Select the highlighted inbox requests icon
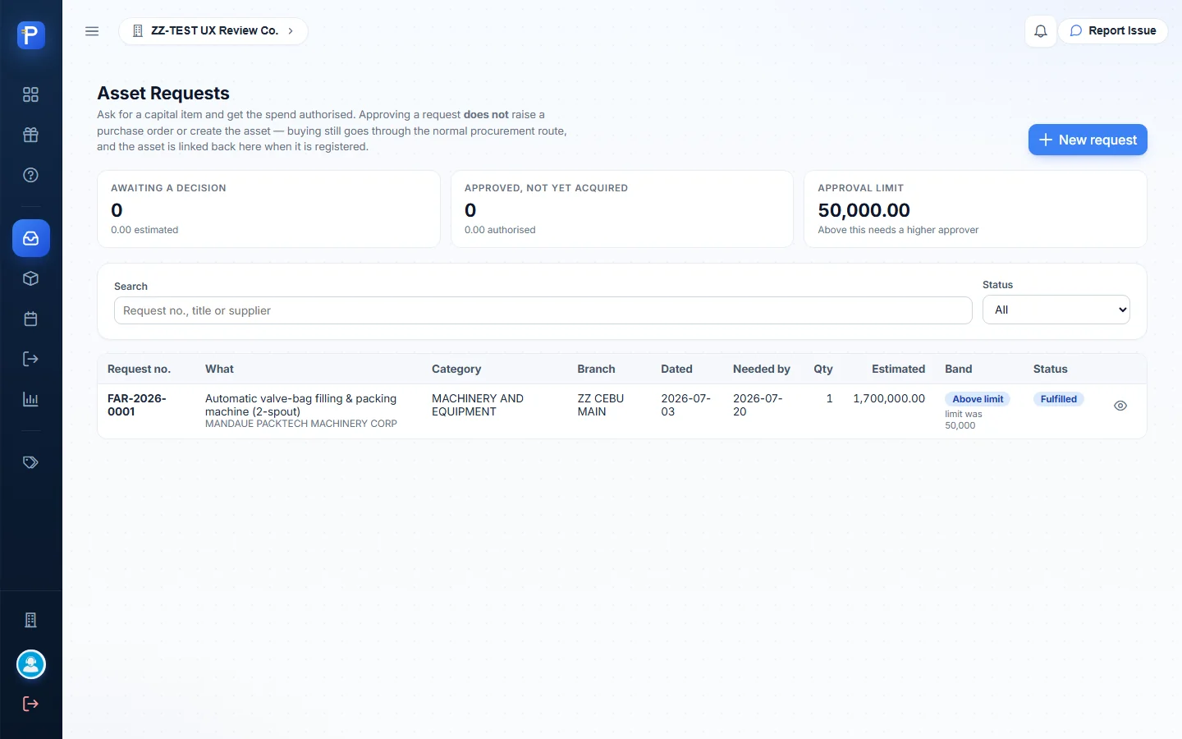Image resolution: width=1182 pixels, height=739 pixels. 31,238
